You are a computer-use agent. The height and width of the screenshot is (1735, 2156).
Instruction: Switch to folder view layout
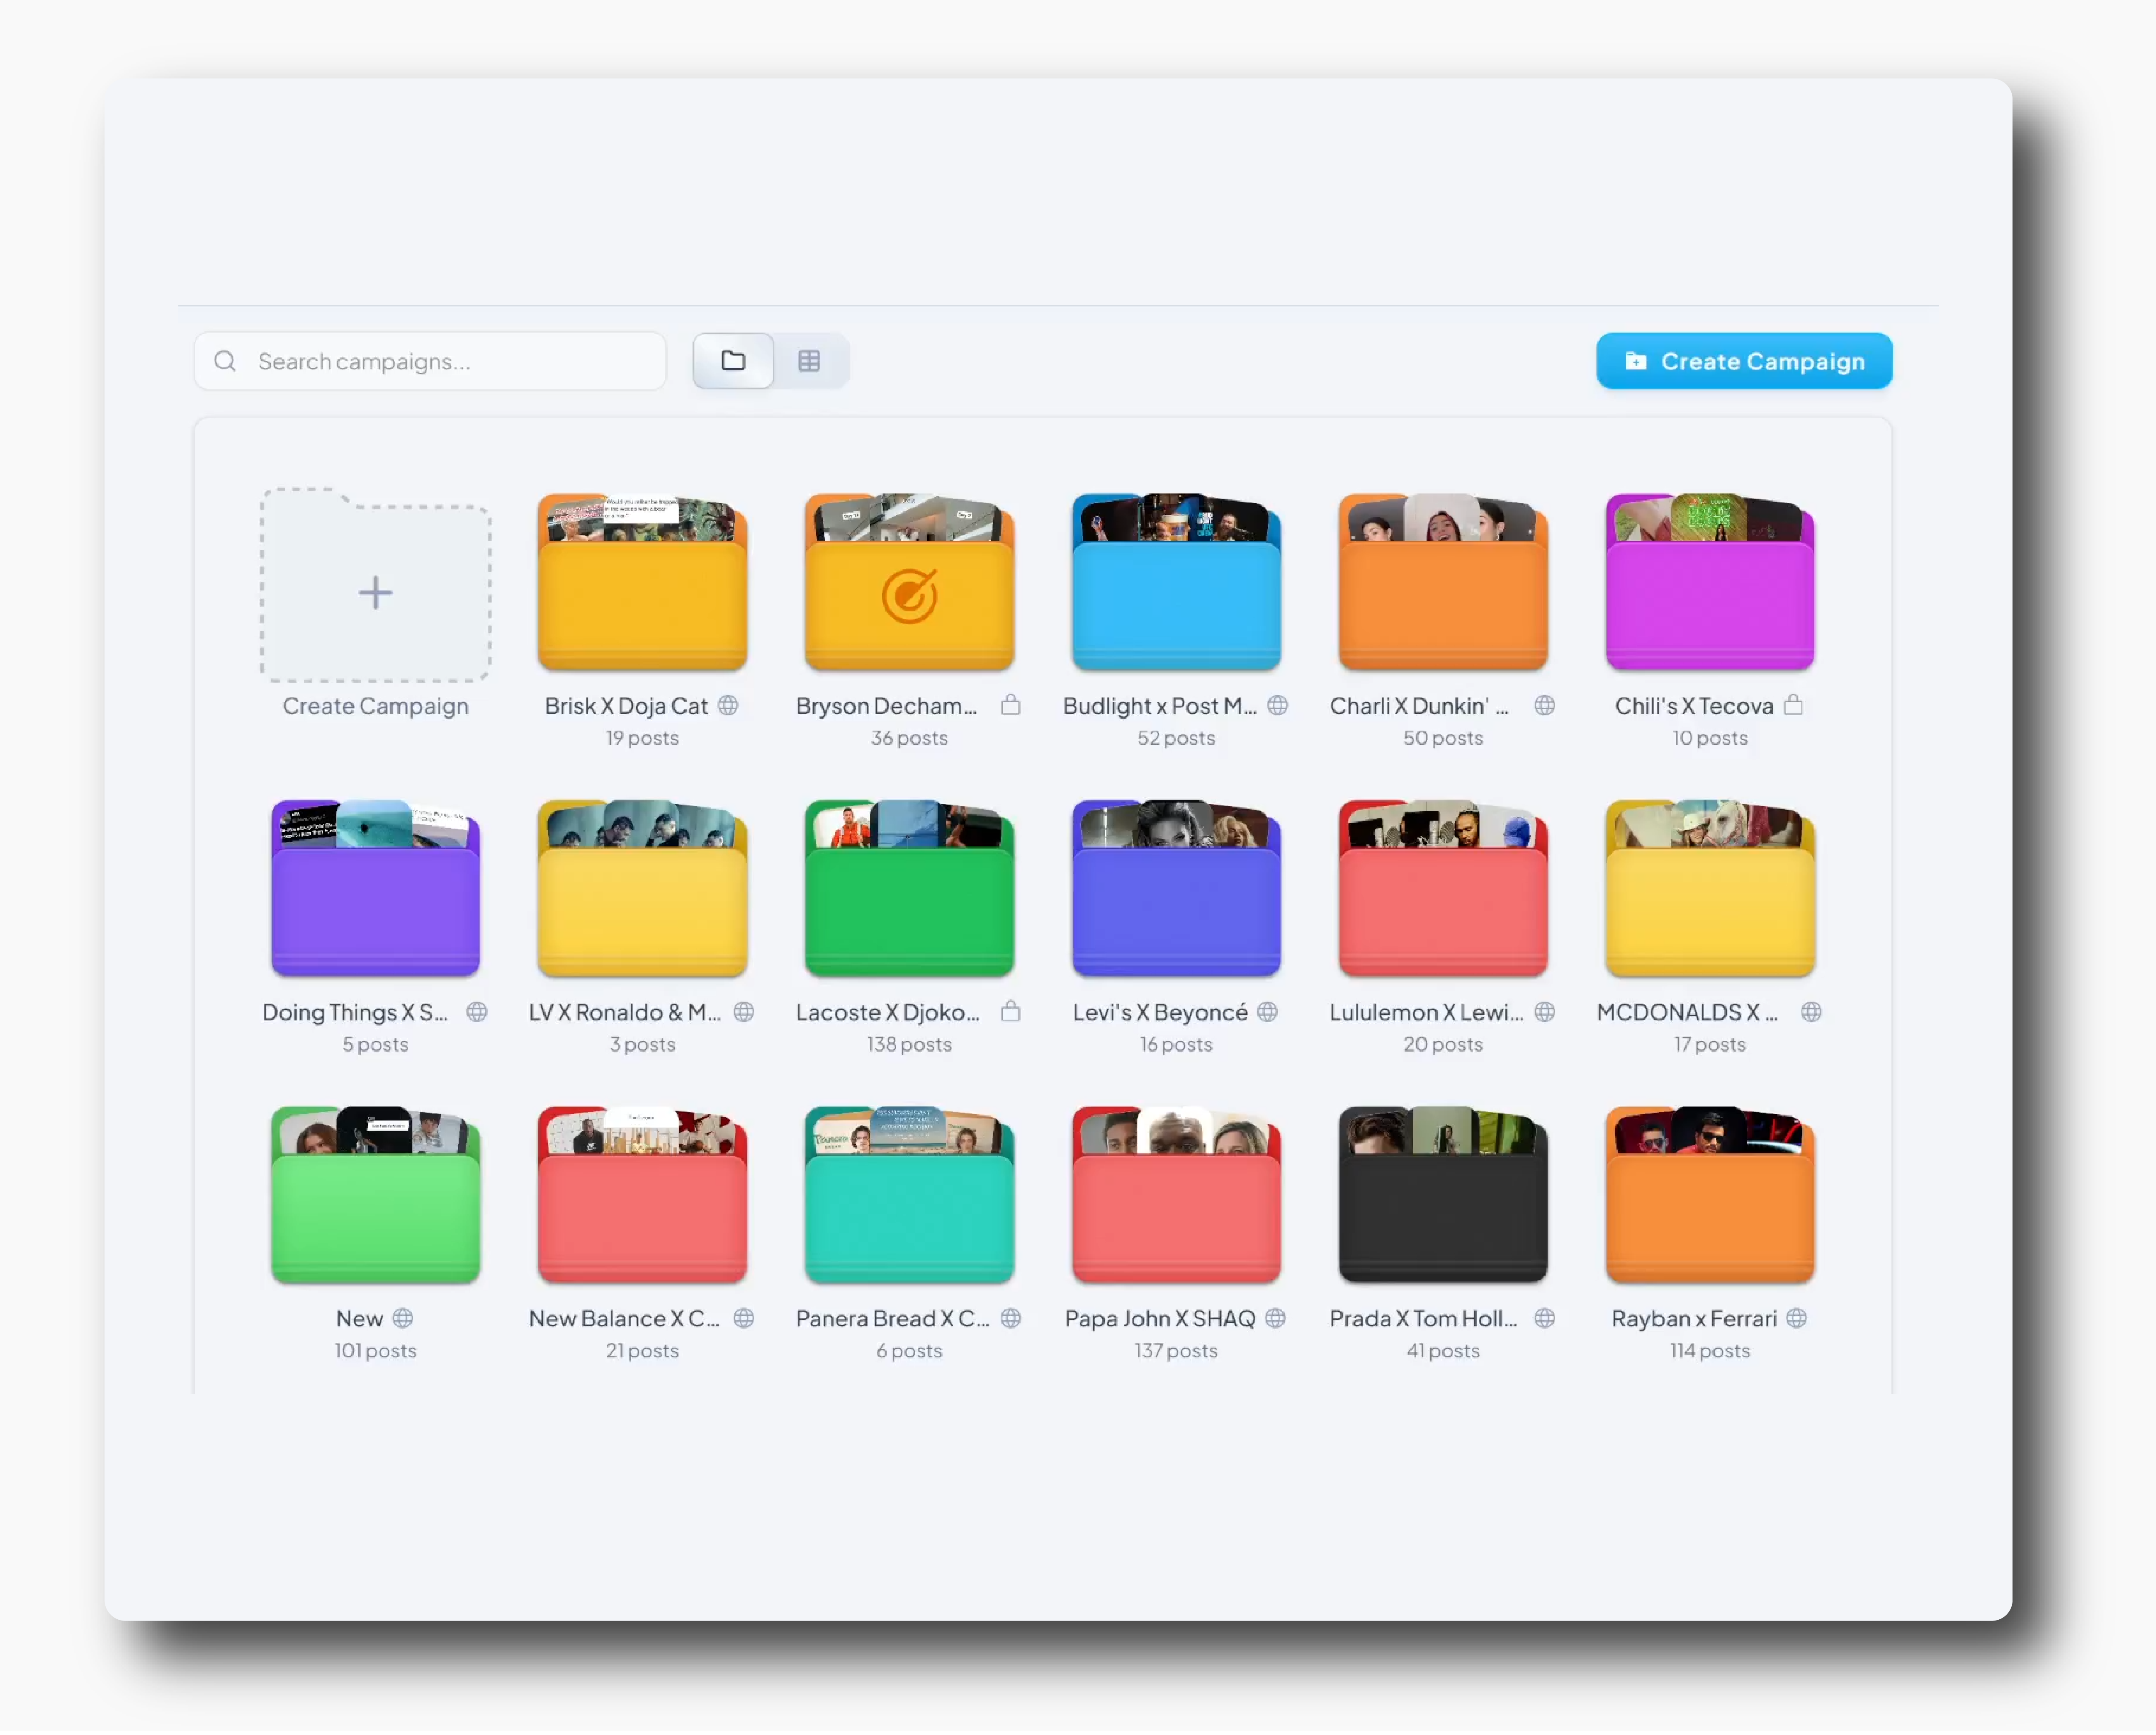[x=733, y=361]
